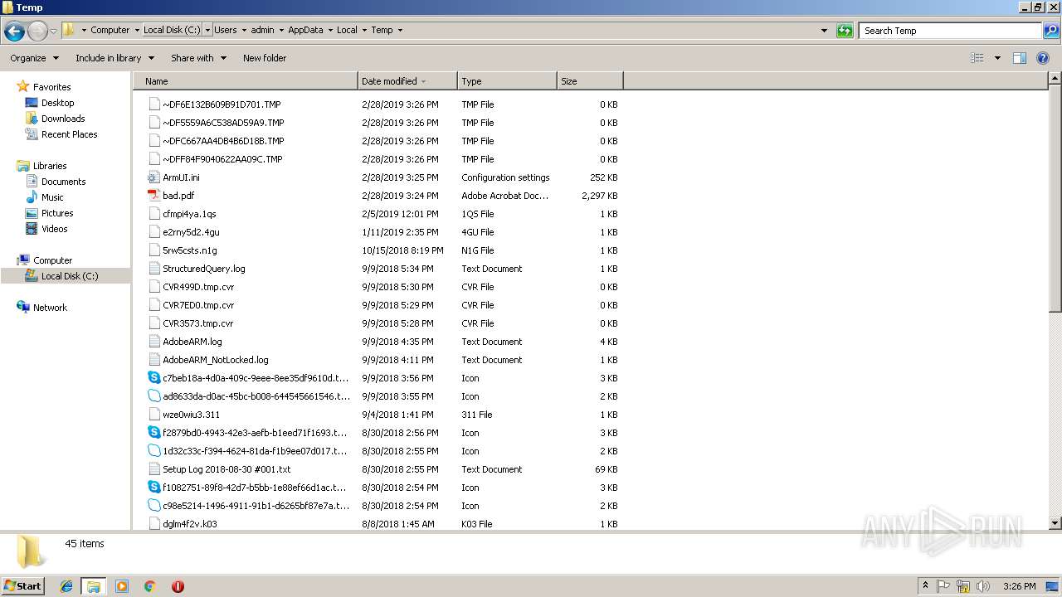The width and height of the screenshot is (1062, 597).
Task: Expand the Local Disk (C:) breadcrumb dropdown
Action: pos(207,30)
